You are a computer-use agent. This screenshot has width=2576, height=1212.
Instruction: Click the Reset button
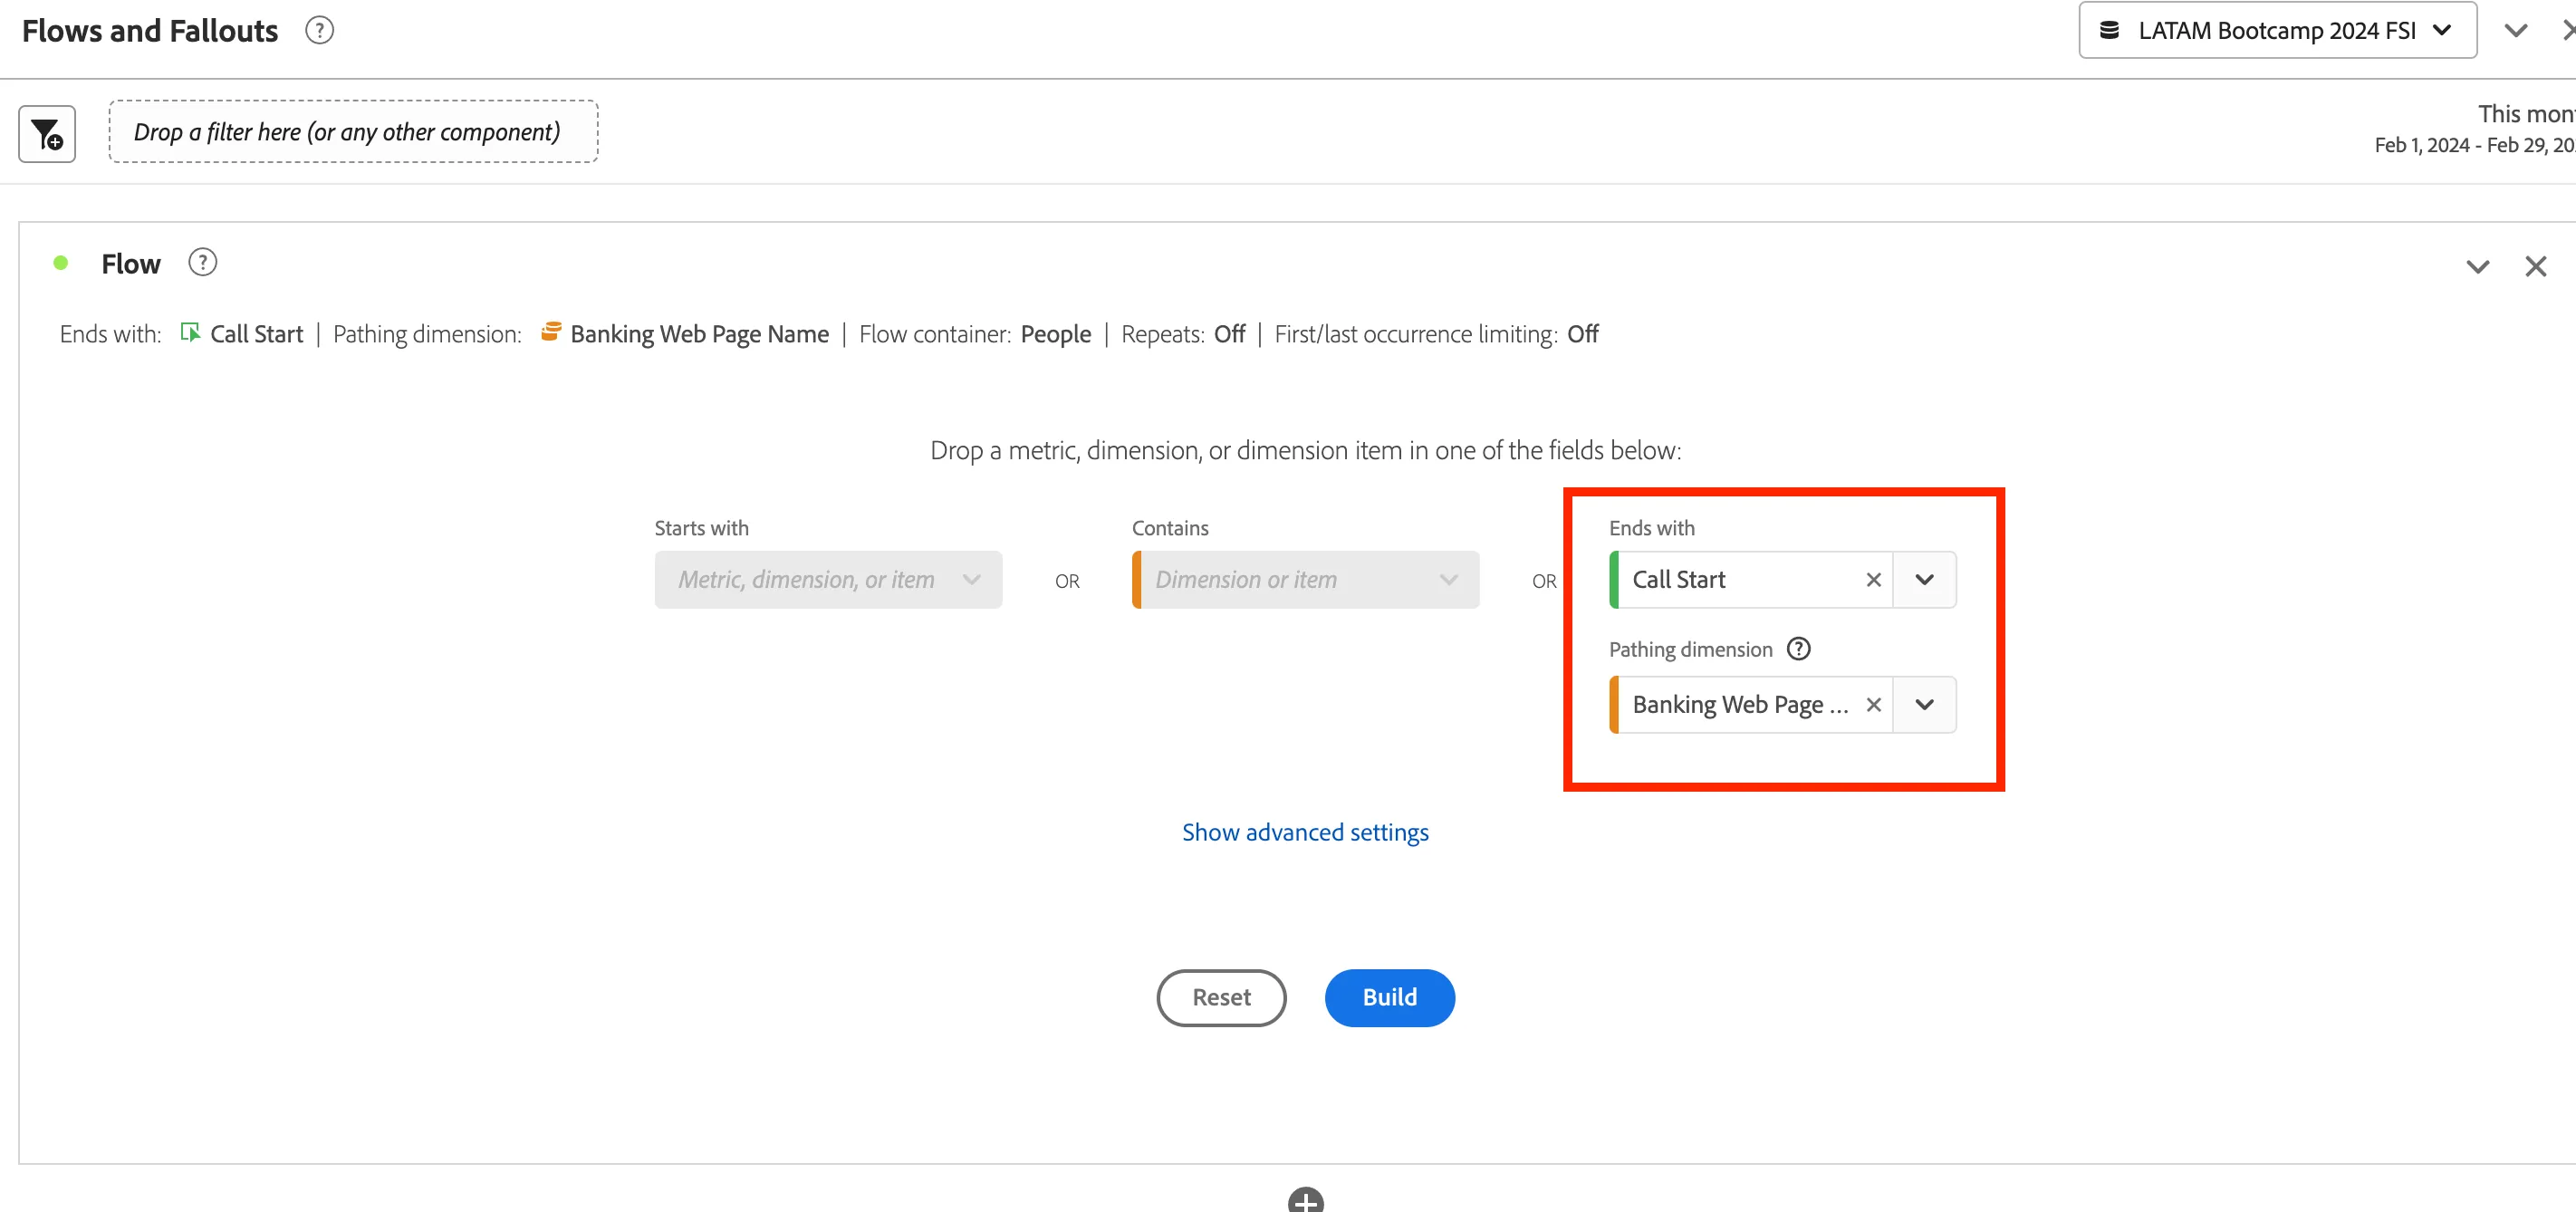coord(1221,997)
